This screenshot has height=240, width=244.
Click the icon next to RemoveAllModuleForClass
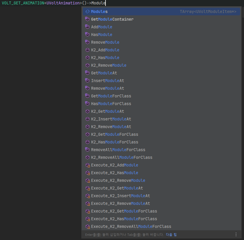pos(87,150)
